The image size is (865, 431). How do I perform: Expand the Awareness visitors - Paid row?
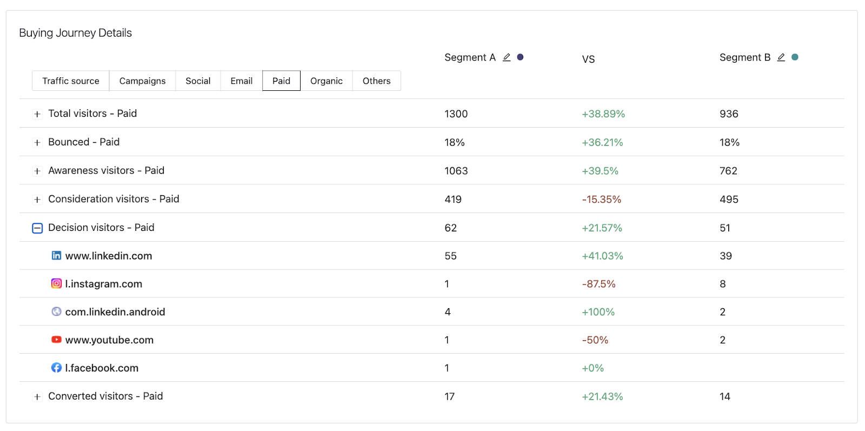pos(37,171)
